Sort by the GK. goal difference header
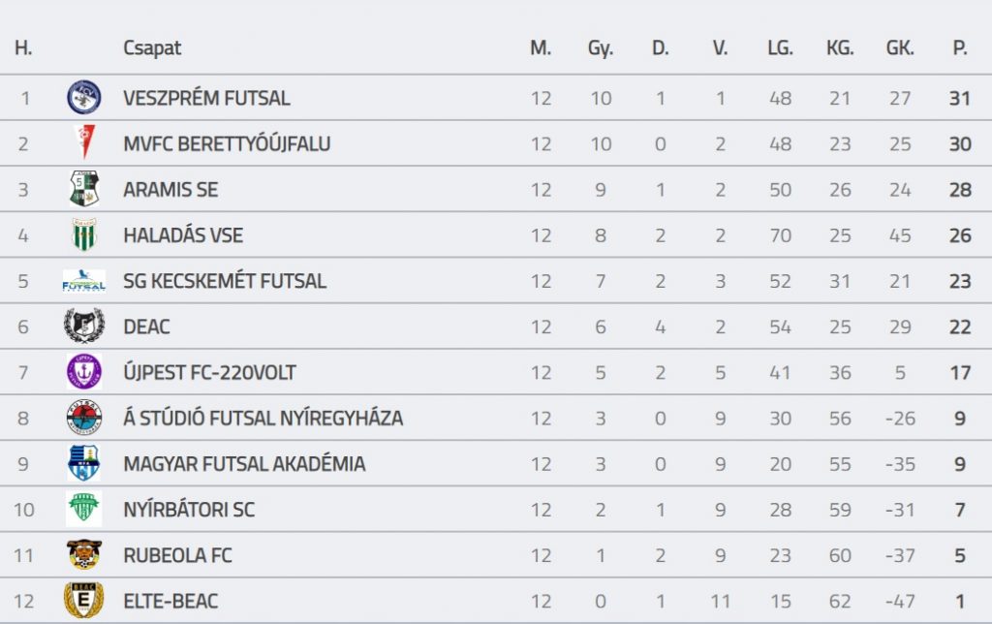Image resolution: width=992 pixels, height=624 pixels. 900,48
